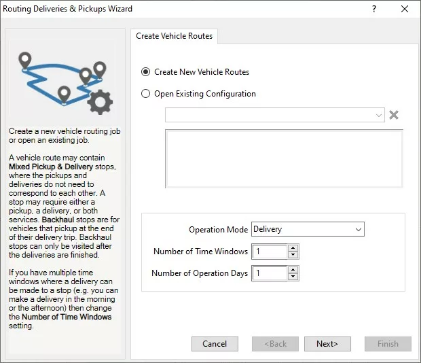421x363 pixels.
Task: Decrease the Number of Time Windows value
Action: click(293, 255)
